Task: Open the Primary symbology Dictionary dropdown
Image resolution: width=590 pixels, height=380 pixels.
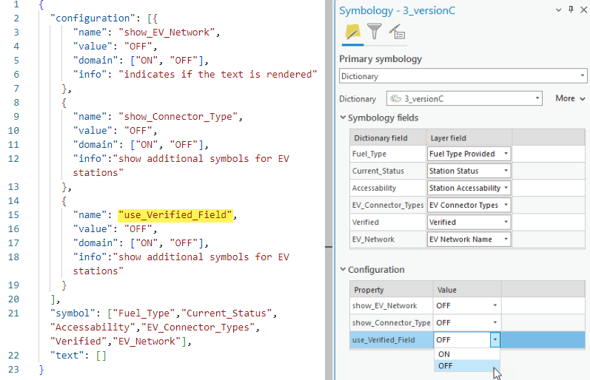Action: pos(463,75)
